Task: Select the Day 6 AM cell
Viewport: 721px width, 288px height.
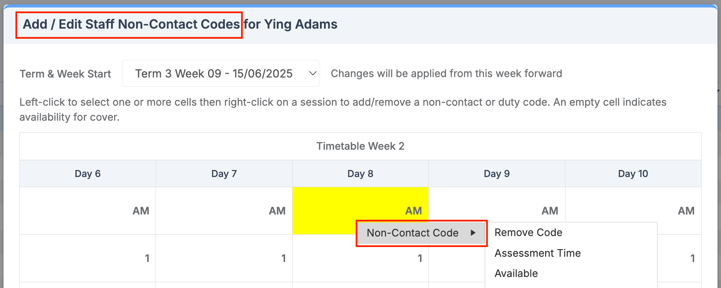Action: (88, 210)
